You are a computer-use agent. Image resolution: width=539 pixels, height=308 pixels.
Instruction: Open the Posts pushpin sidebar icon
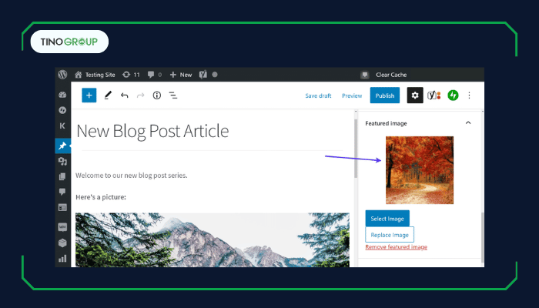pos(62,145)
